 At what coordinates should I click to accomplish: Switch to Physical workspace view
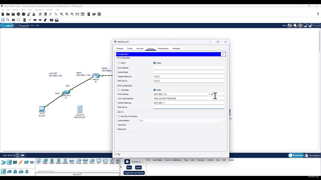click(x=21, y=25)
